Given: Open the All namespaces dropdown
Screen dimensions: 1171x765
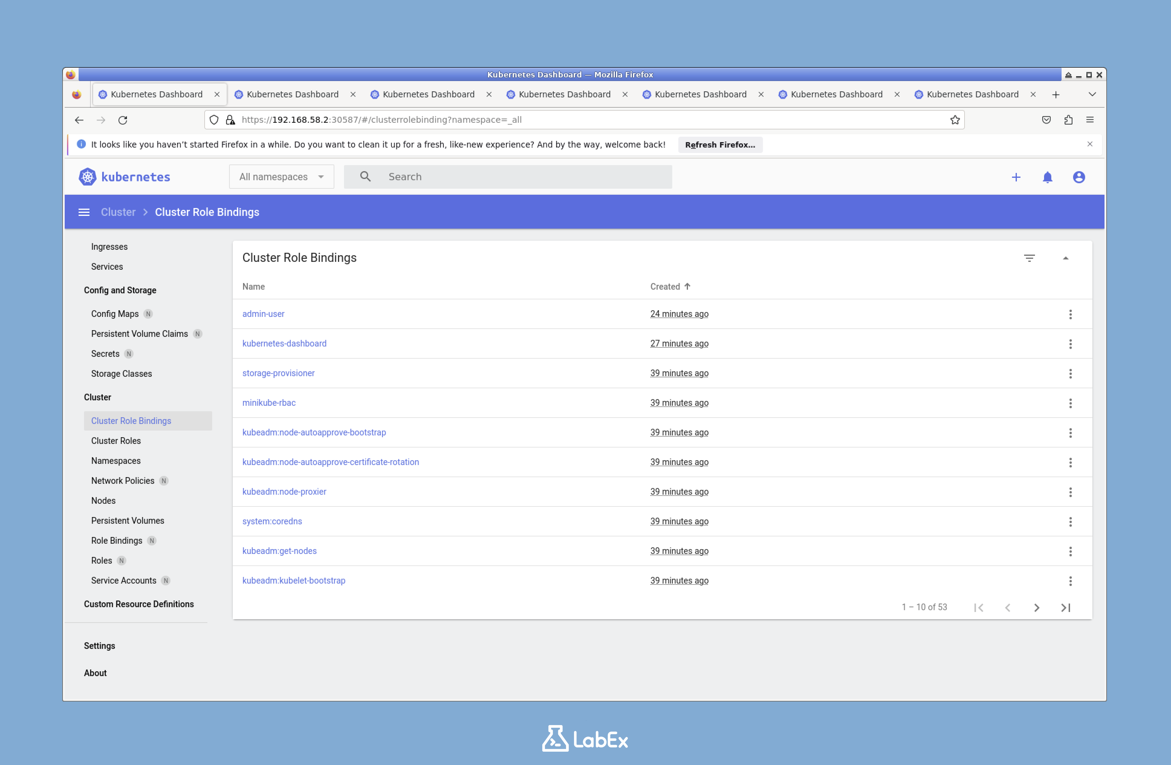Looking at the screenshot, I should tap(281, 177).
